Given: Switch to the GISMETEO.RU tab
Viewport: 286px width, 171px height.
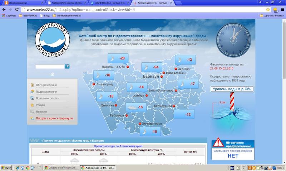Looking at the screenshot, I should click(x=109, y=2).
